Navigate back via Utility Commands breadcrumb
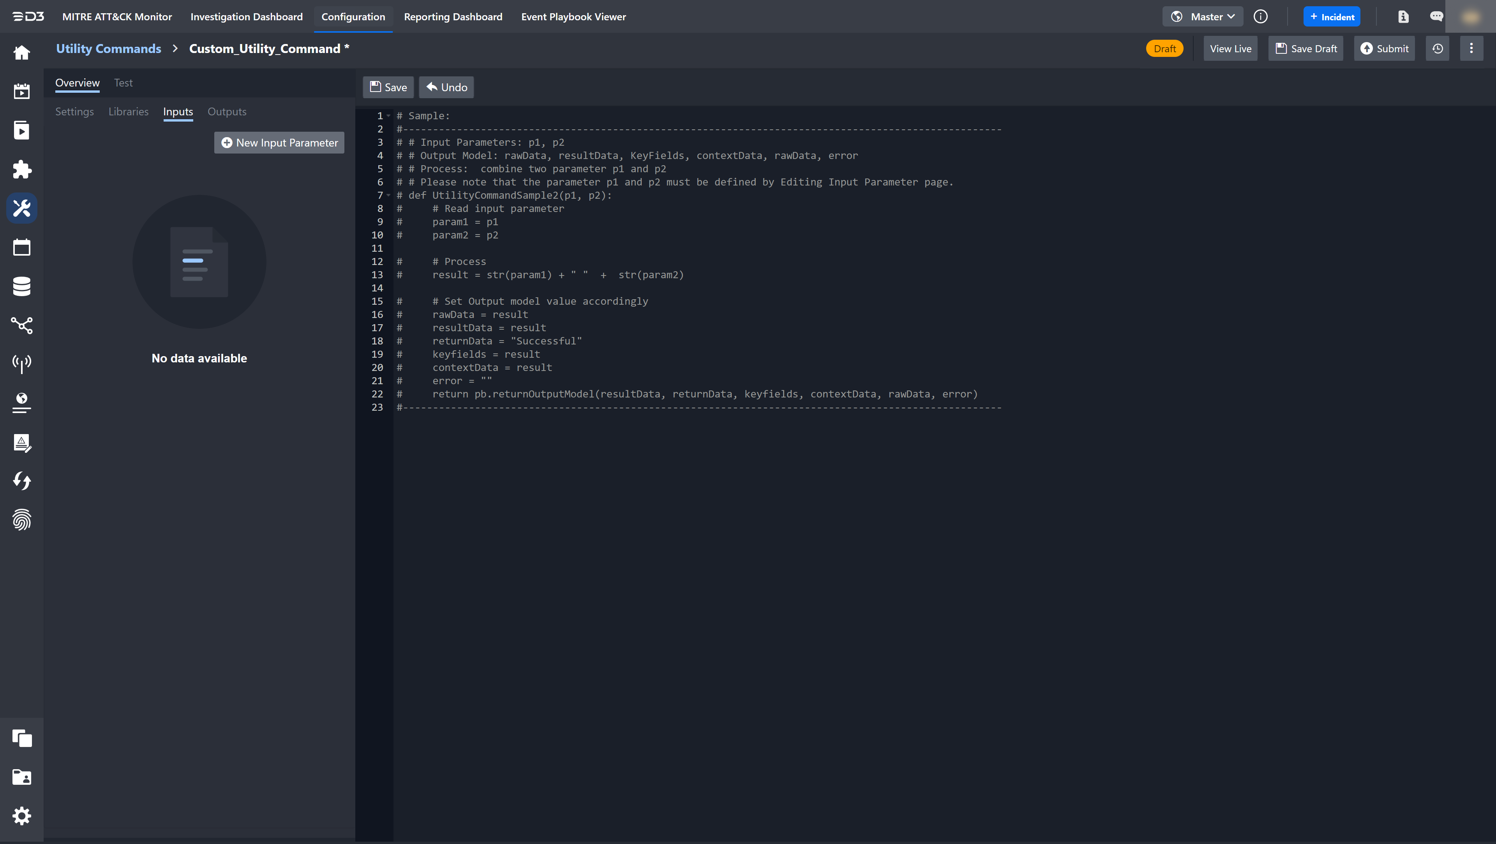Viewport: 1496px width, 844px height. (108, 48)
